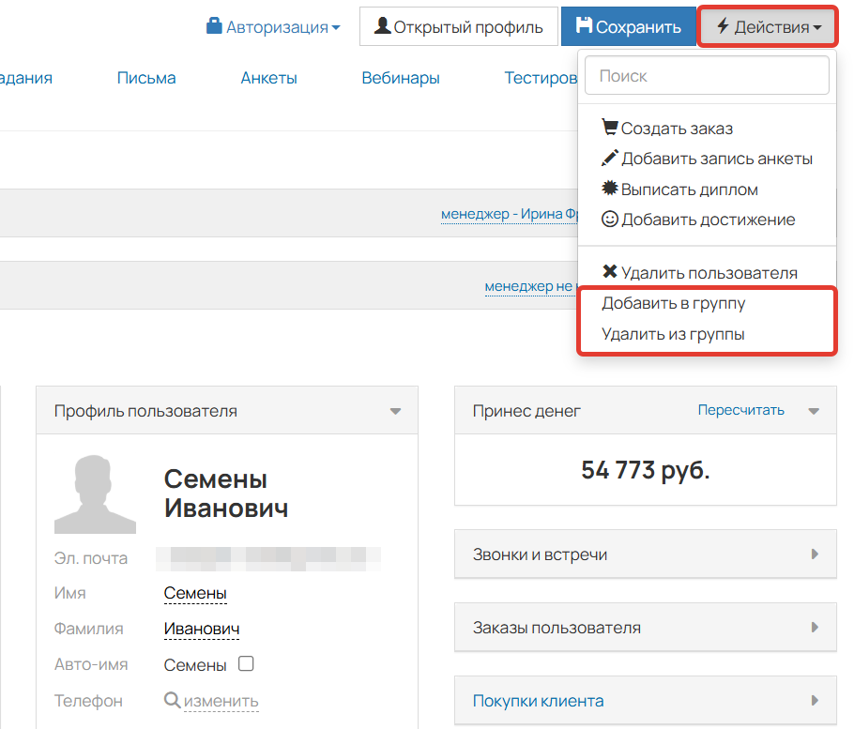The image size is (854, 729).
Task: Click the Поиск search field in the menu
Action: tap(706, 75)
